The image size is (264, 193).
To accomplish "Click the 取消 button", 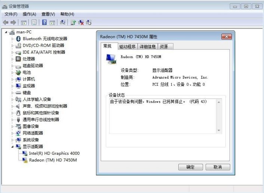I will tap(218, 167).
